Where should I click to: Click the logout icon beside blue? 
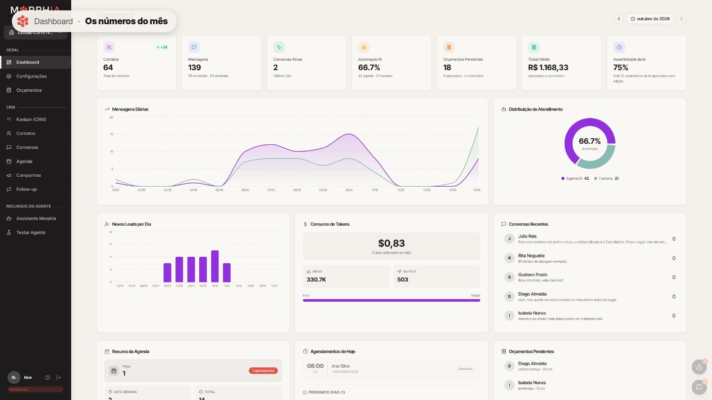(x=59, y=377)
